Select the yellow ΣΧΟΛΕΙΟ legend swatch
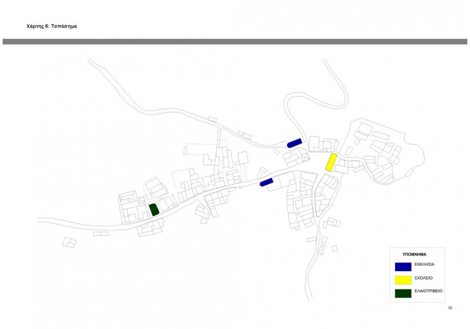470x329 pixels. tap(403, 280)
